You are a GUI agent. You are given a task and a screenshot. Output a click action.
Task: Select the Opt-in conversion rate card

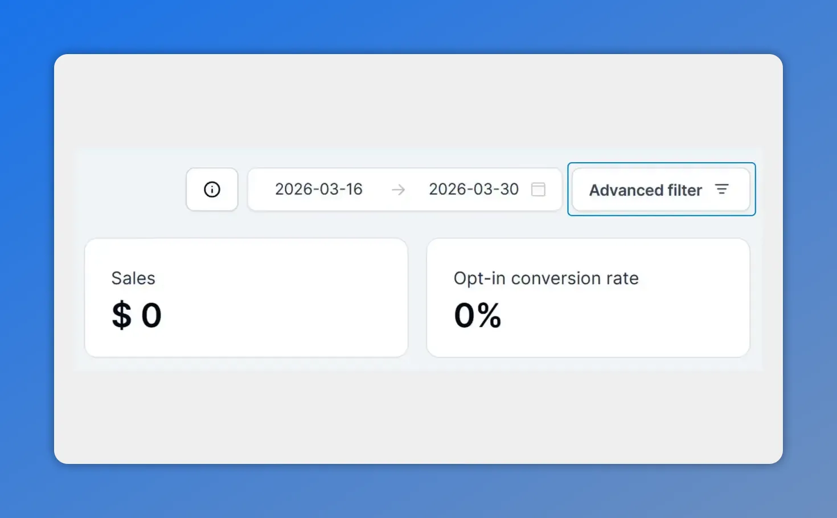588,297
